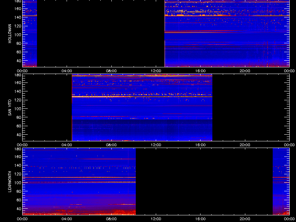Click 20:00 time label below SAN VITO plot

tap(245, 145)
